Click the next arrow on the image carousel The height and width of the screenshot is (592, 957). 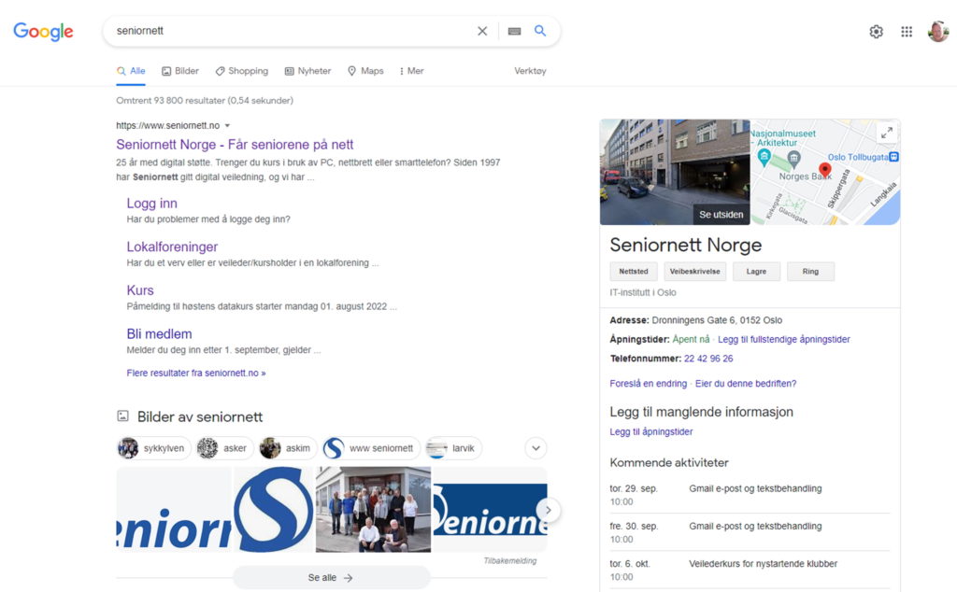click(548, 510)
